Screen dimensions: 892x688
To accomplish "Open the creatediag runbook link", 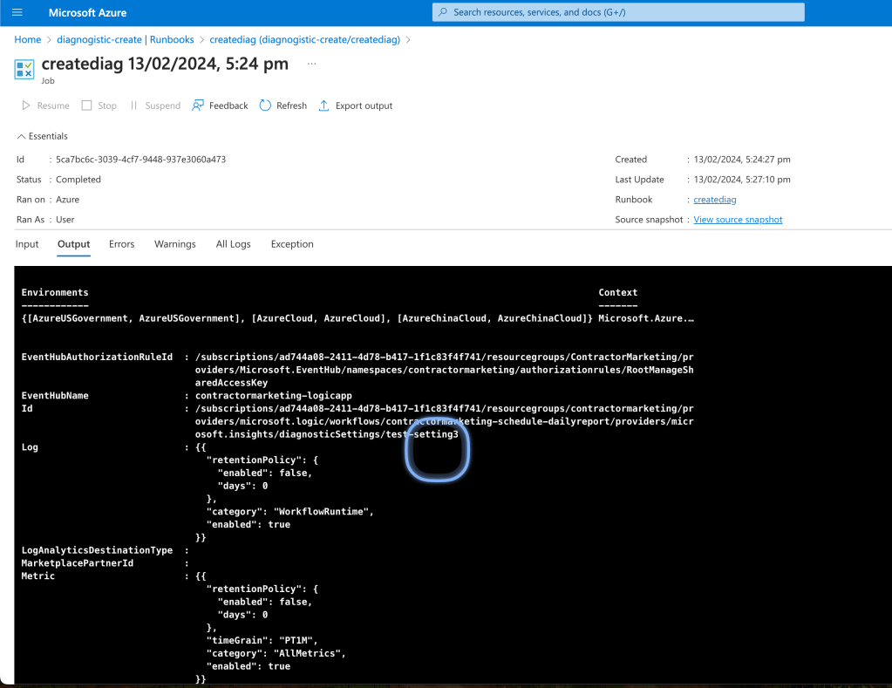I will click(x=714, y=199).
